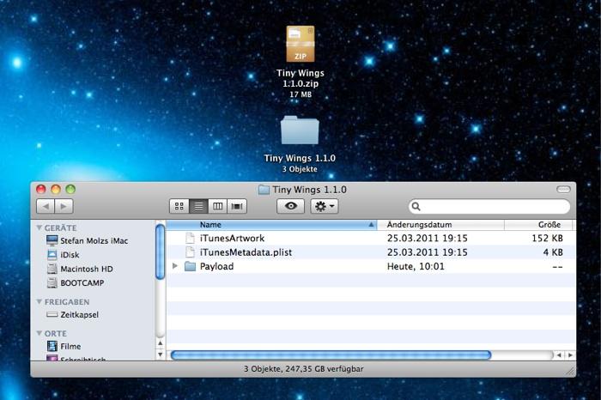The width and height of the screenshot is (601, 400).
Task: Click the iTunesArtwork file name
Action: click(x=233, y=239)
